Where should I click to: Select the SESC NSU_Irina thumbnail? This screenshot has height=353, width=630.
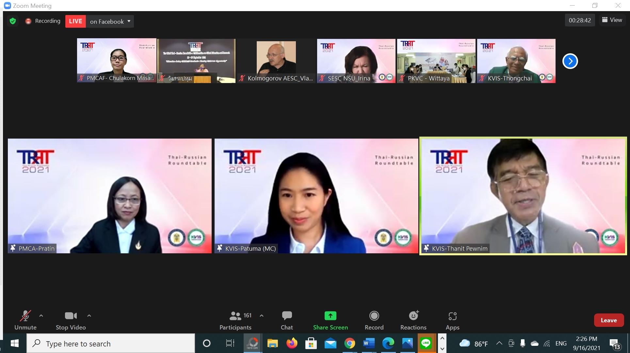click(x=356, y=61)
